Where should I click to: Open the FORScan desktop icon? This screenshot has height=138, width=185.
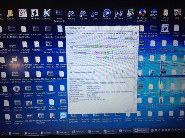107,13
